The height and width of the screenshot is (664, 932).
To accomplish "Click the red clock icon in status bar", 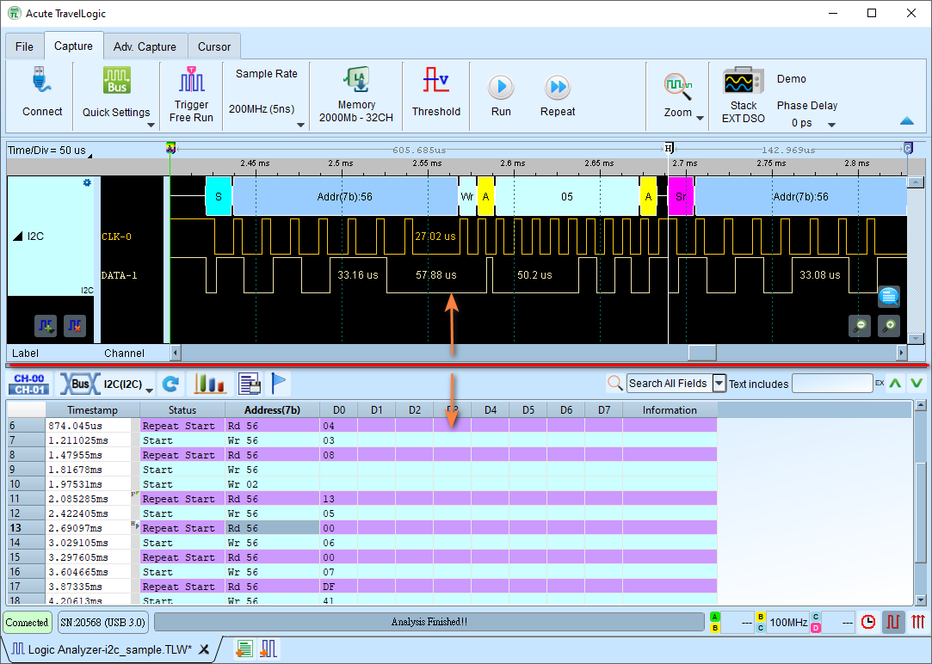I will pyautogui.click(x=868, y=622).
